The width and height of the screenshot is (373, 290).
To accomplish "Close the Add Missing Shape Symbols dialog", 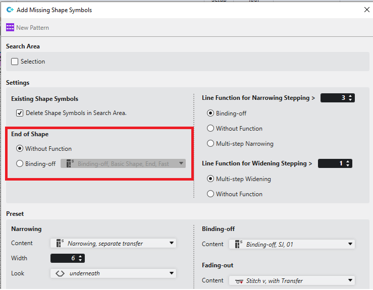I will (x=366, y=10).
